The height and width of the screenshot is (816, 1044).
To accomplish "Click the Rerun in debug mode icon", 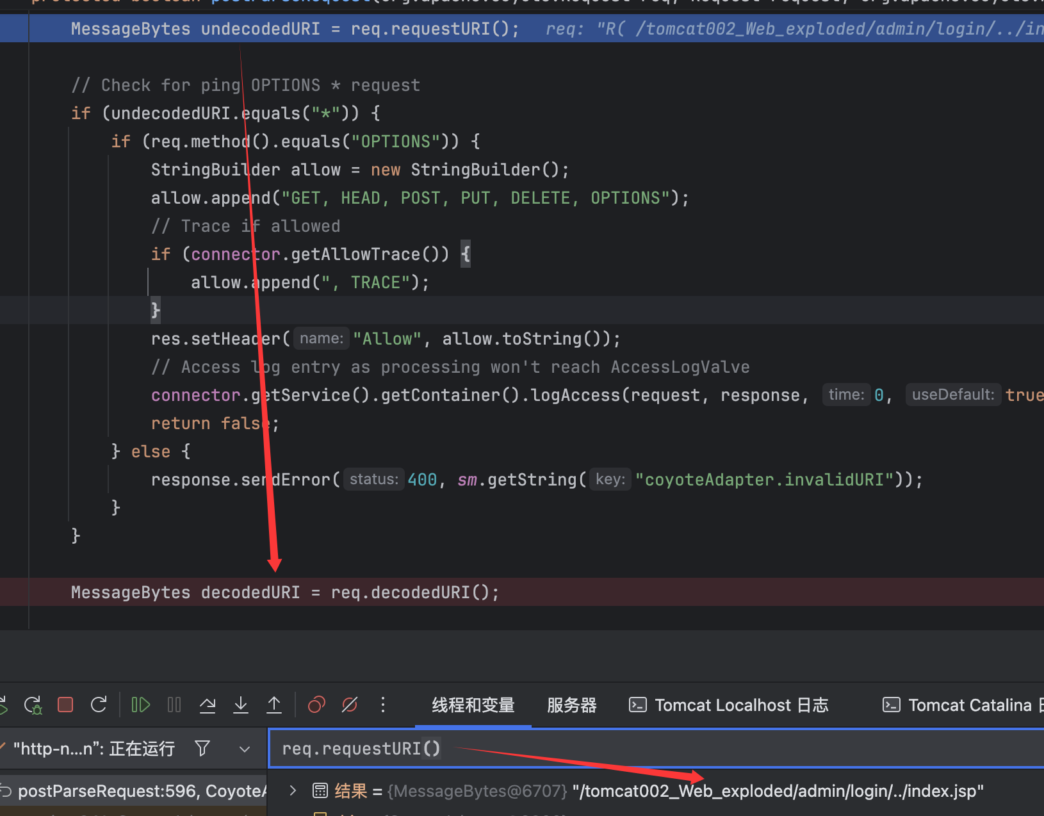I will click(33, 705).
